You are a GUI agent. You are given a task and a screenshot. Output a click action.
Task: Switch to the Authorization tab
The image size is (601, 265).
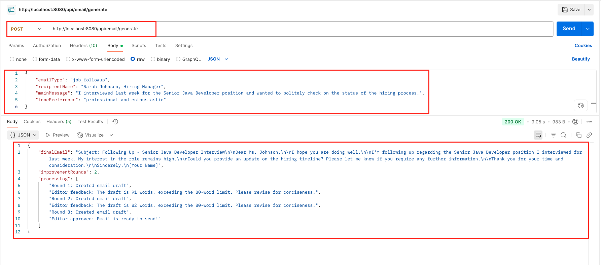[x=47, y=46]
